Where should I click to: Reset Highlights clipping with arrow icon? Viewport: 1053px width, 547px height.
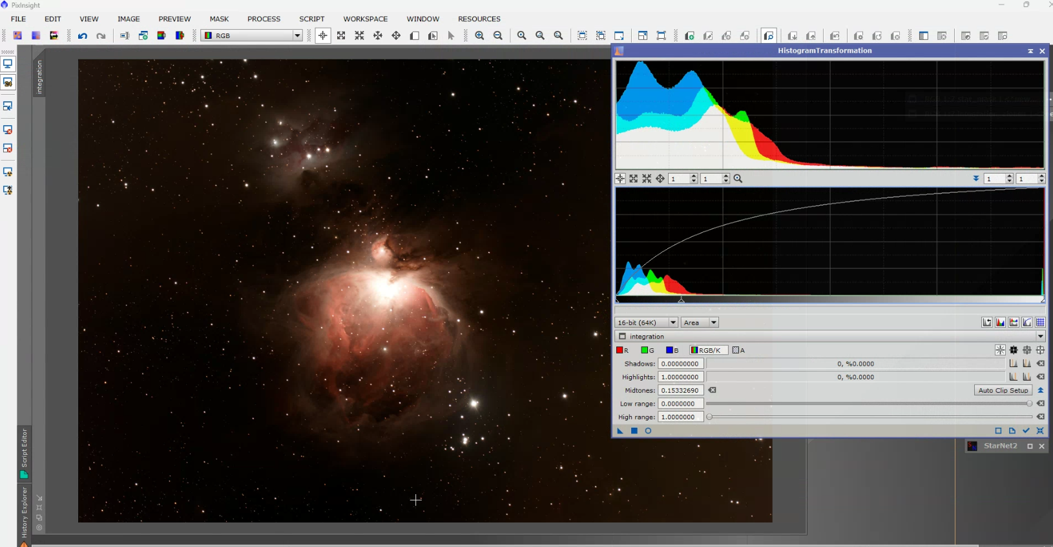[1041, 377]
